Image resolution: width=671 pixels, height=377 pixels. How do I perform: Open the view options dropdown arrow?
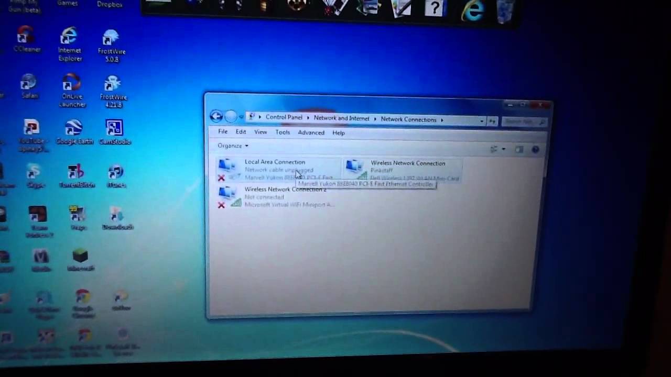coord(503,149)
